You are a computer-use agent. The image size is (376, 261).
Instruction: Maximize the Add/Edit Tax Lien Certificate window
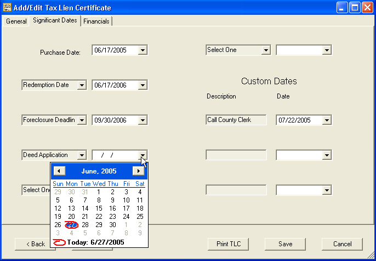coord(355,8)
